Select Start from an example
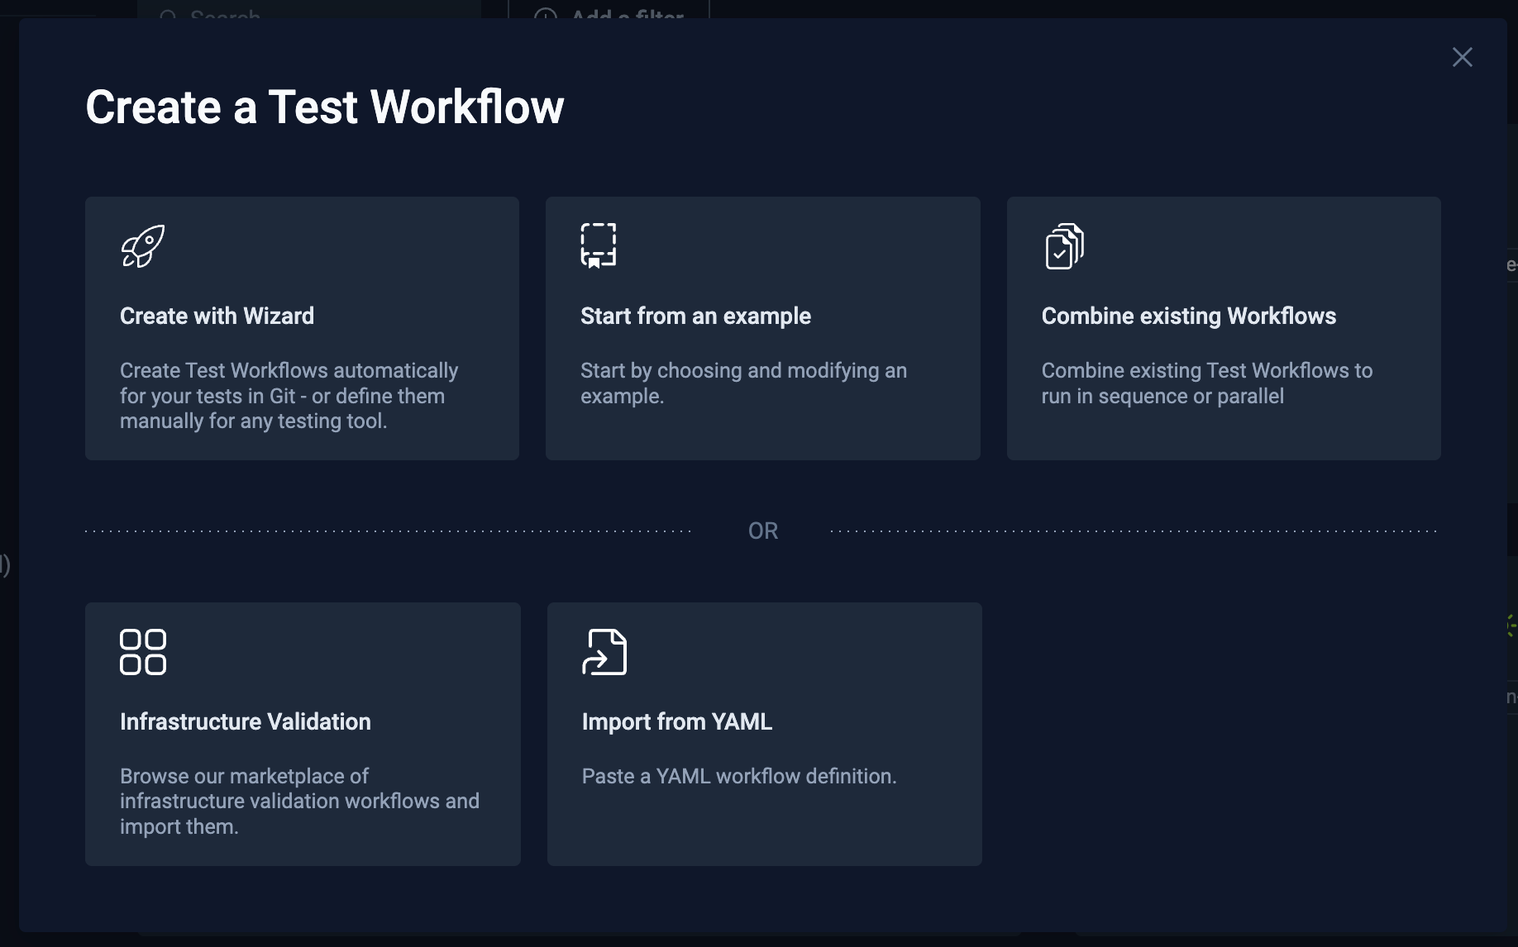Viewport: 1518px width, 947px height. (x=762, y=328)
